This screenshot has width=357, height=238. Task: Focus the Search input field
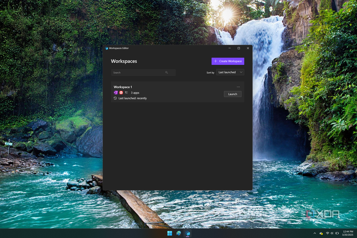pos(143,72)
